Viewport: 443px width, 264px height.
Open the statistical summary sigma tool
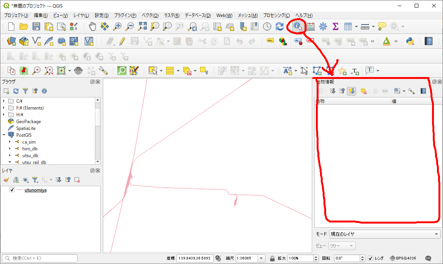[335, 26]
